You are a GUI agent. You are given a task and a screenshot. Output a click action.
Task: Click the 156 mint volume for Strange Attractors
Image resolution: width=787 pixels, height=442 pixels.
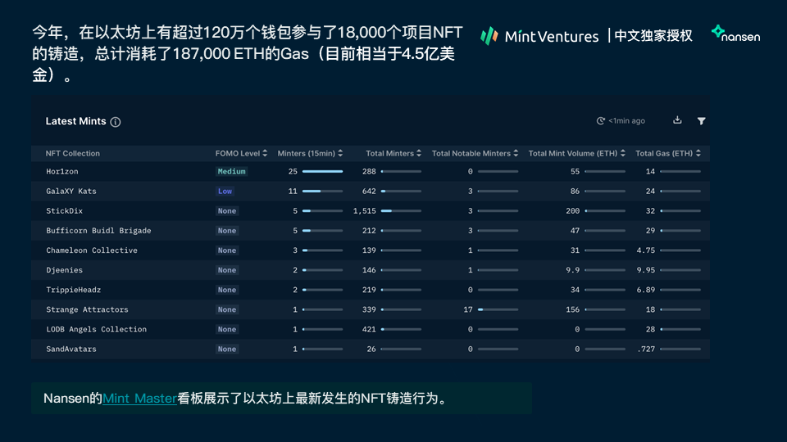(x=573, y=309)
